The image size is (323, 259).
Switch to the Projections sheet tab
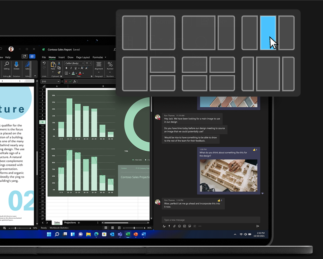tap(70, 223)
